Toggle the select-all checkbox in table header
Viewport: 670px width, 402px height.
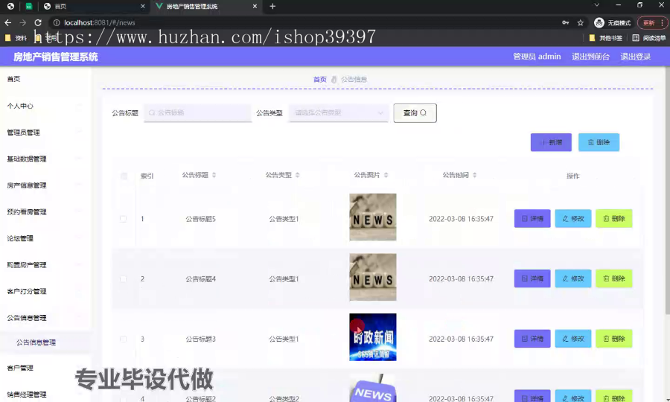pos(124,176)
